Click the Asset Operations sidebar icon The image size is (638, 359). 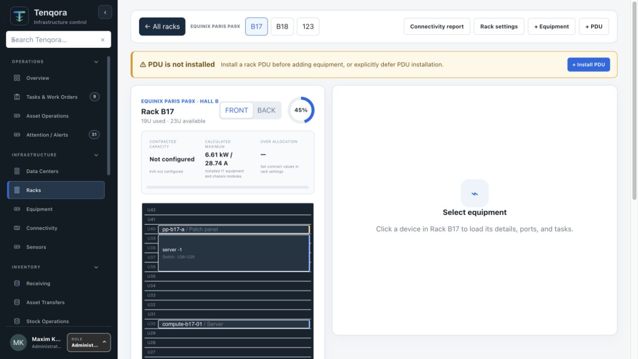pos(17,116)
